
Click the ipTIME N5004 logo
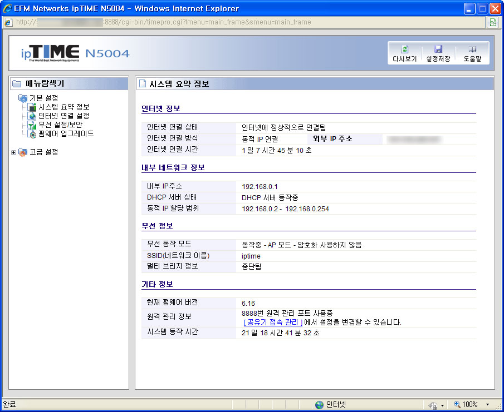coord(75,53)
